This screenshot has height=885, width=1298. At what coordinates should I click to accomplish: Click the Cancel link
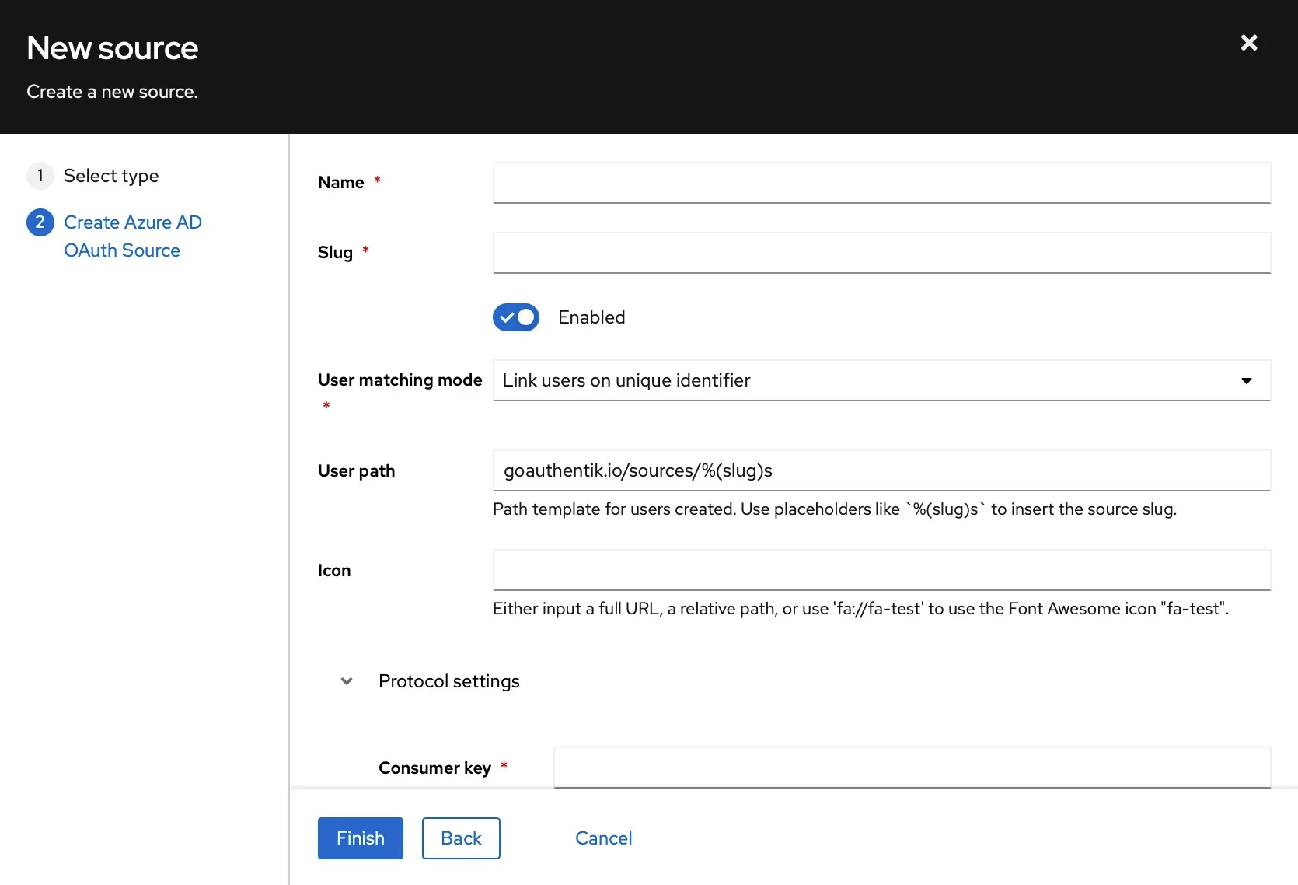coord(604,838)
